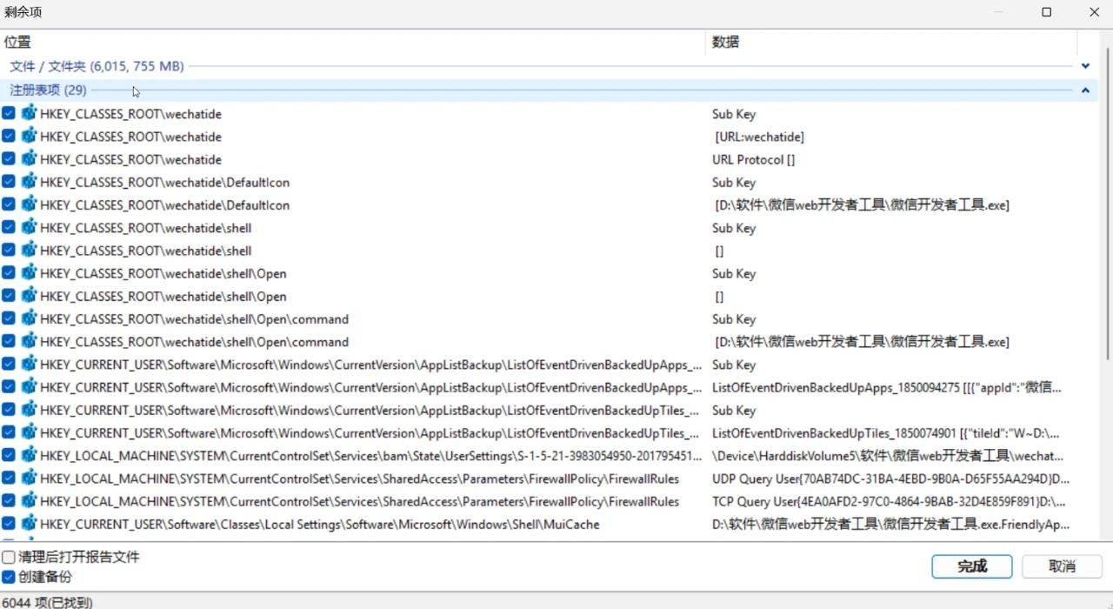Select HKEY_CLASSES_ROOT\wechatide\shell\Open\command Sub Key row text

(194, 318)
